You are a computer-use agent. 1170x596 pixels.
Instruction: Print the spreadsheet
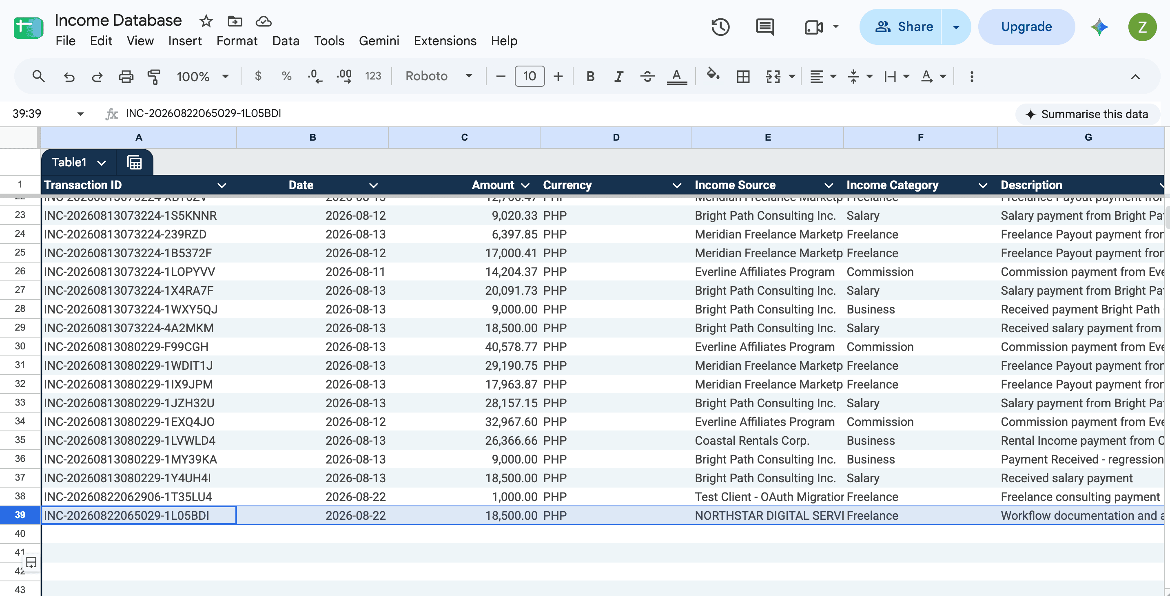126,76
